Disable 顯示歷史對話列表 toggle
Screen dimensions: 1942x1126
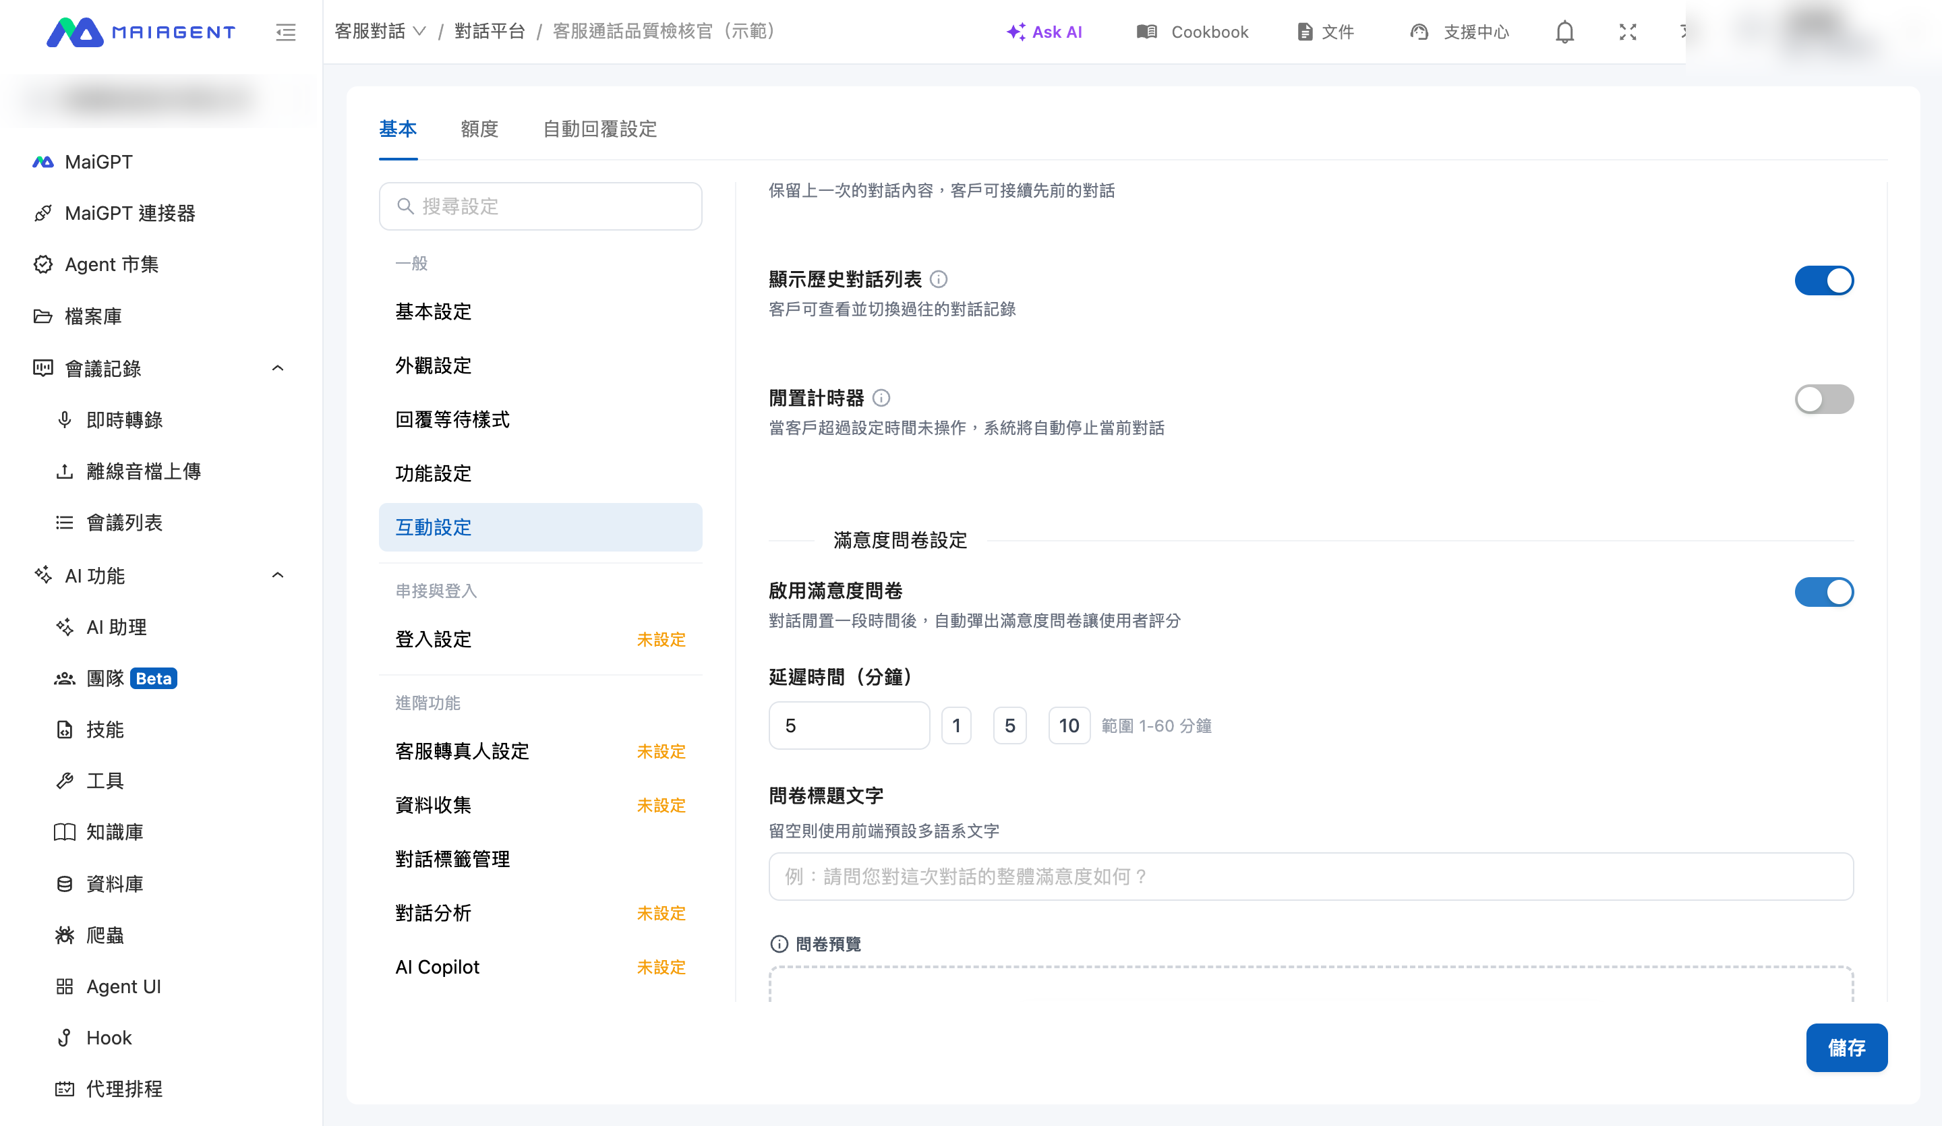1823,280
